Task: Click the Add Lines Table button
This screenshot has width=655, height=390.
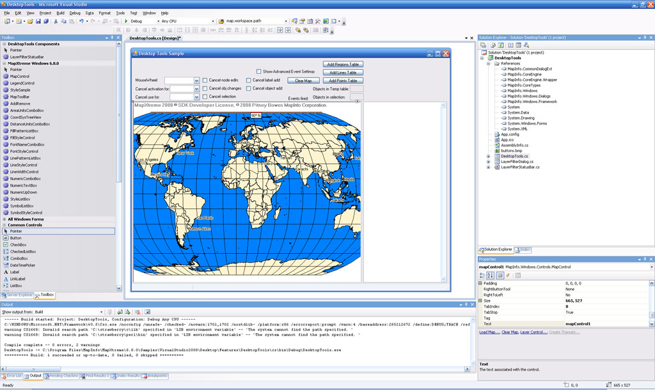Action: tap(343, 72)
